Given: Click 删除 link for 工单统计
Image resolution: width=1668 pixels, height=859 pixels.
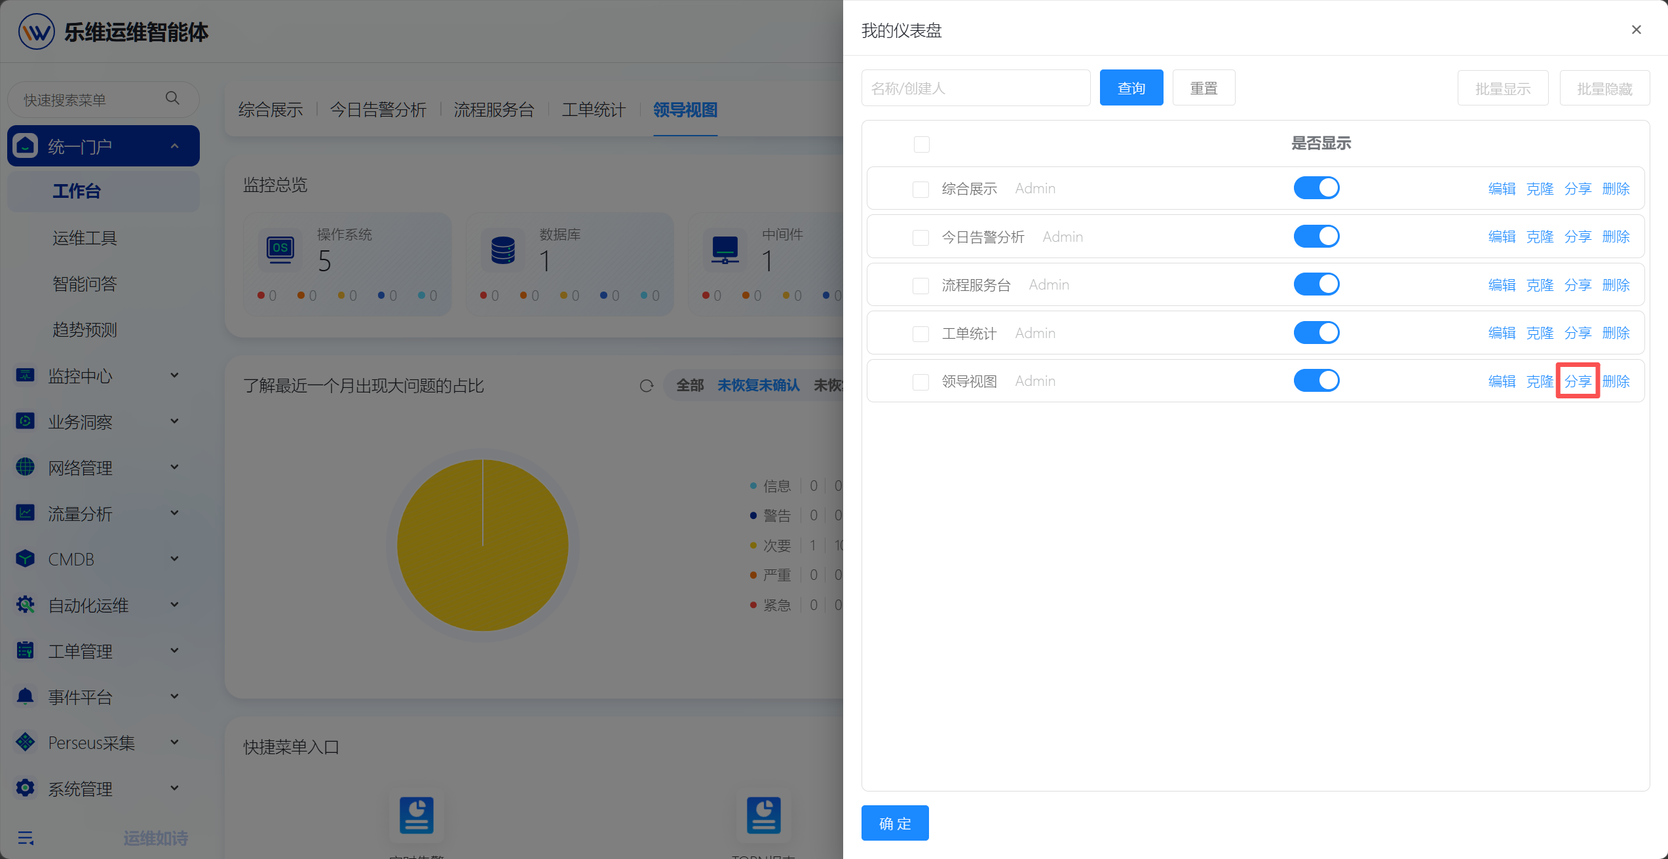Looking at the screenshot, I should 1616,333.
